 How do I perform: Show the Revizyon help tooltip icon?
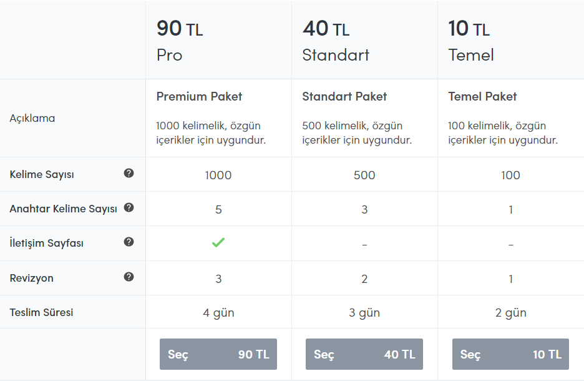click(129, 277)
